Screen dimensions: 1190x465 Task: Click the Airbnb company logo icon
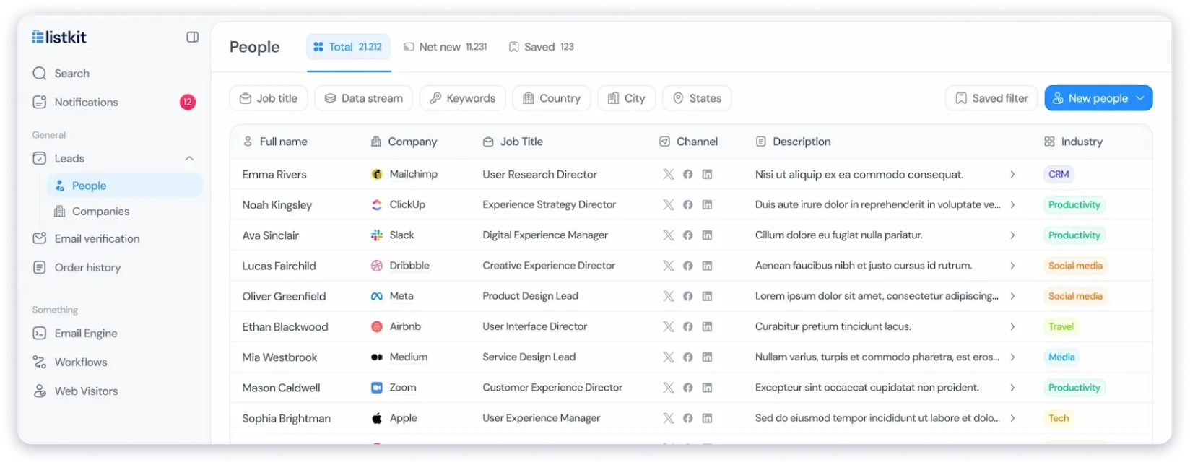(377, 326)
